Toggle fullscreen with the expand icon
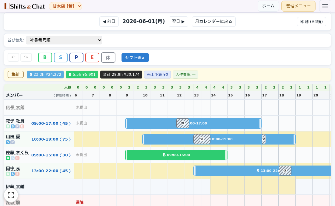Screen dimensions: 335x206 pos(11,195)
